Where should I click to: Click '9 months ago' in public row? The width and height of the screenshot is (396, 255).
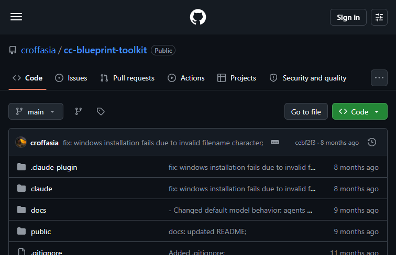(x=356, y=231)
